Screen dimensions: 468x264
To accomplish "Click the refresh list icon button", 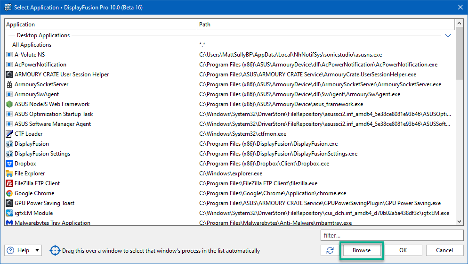I will point(330,250).
